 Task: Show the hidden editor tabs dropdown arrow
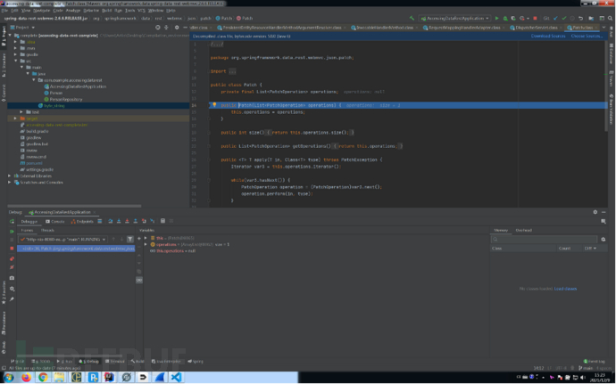[604, 28]
